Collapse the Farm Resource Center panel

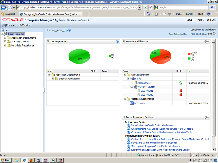124,117
